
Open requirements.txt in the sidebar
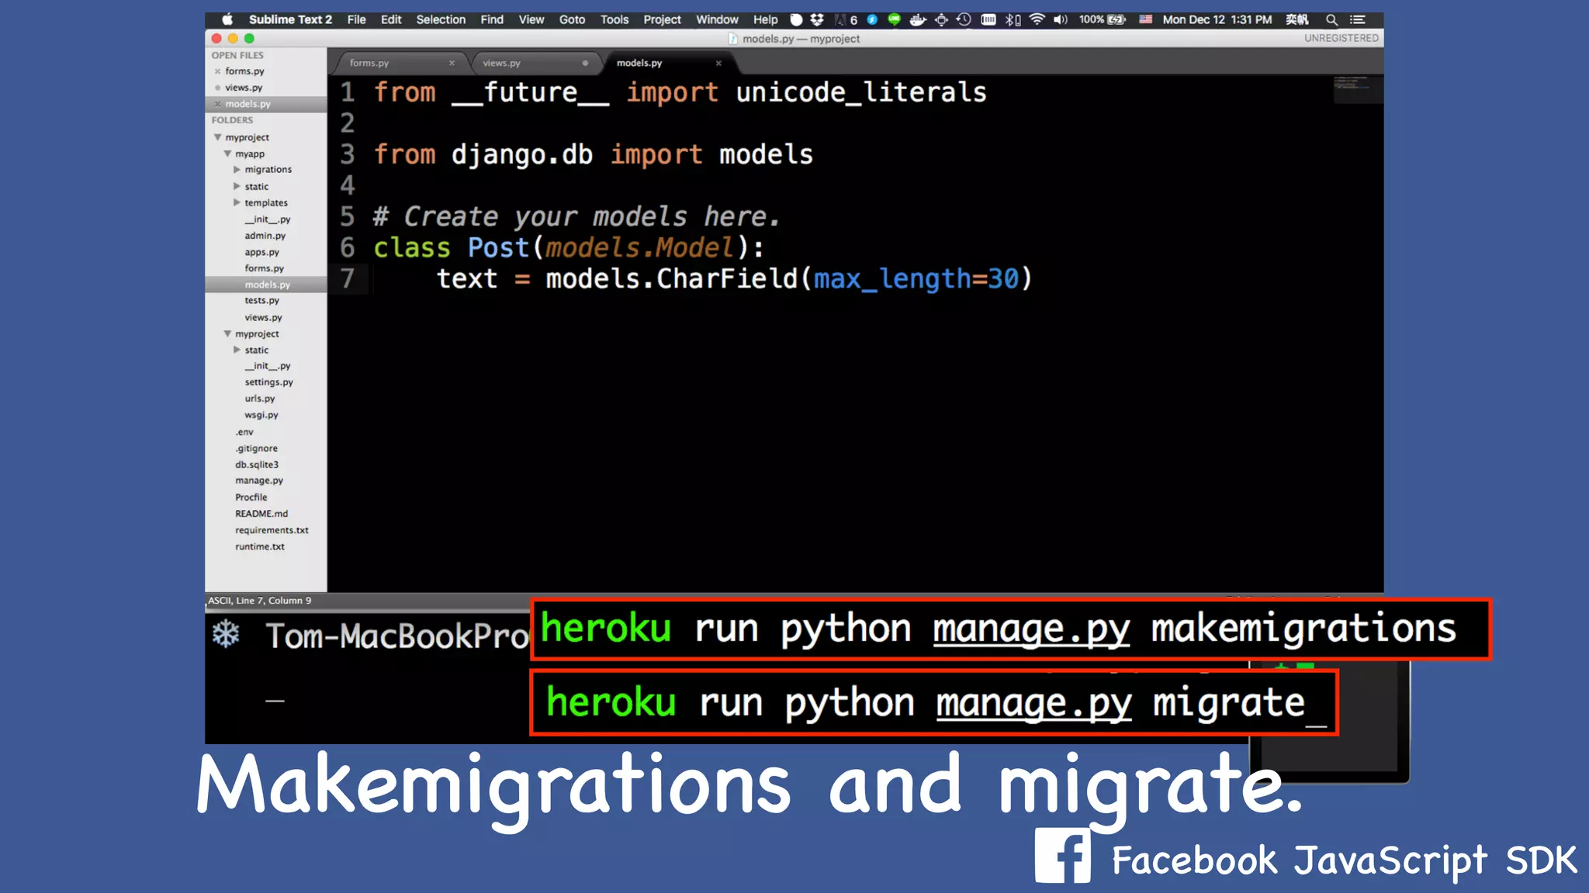(x=272, y=530)
